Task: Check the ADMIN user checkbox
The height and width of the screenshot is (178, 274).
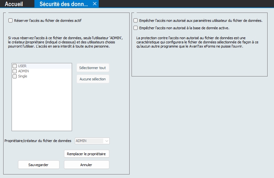Action: 14,71
